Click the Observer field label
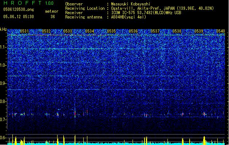 [74, 4]
